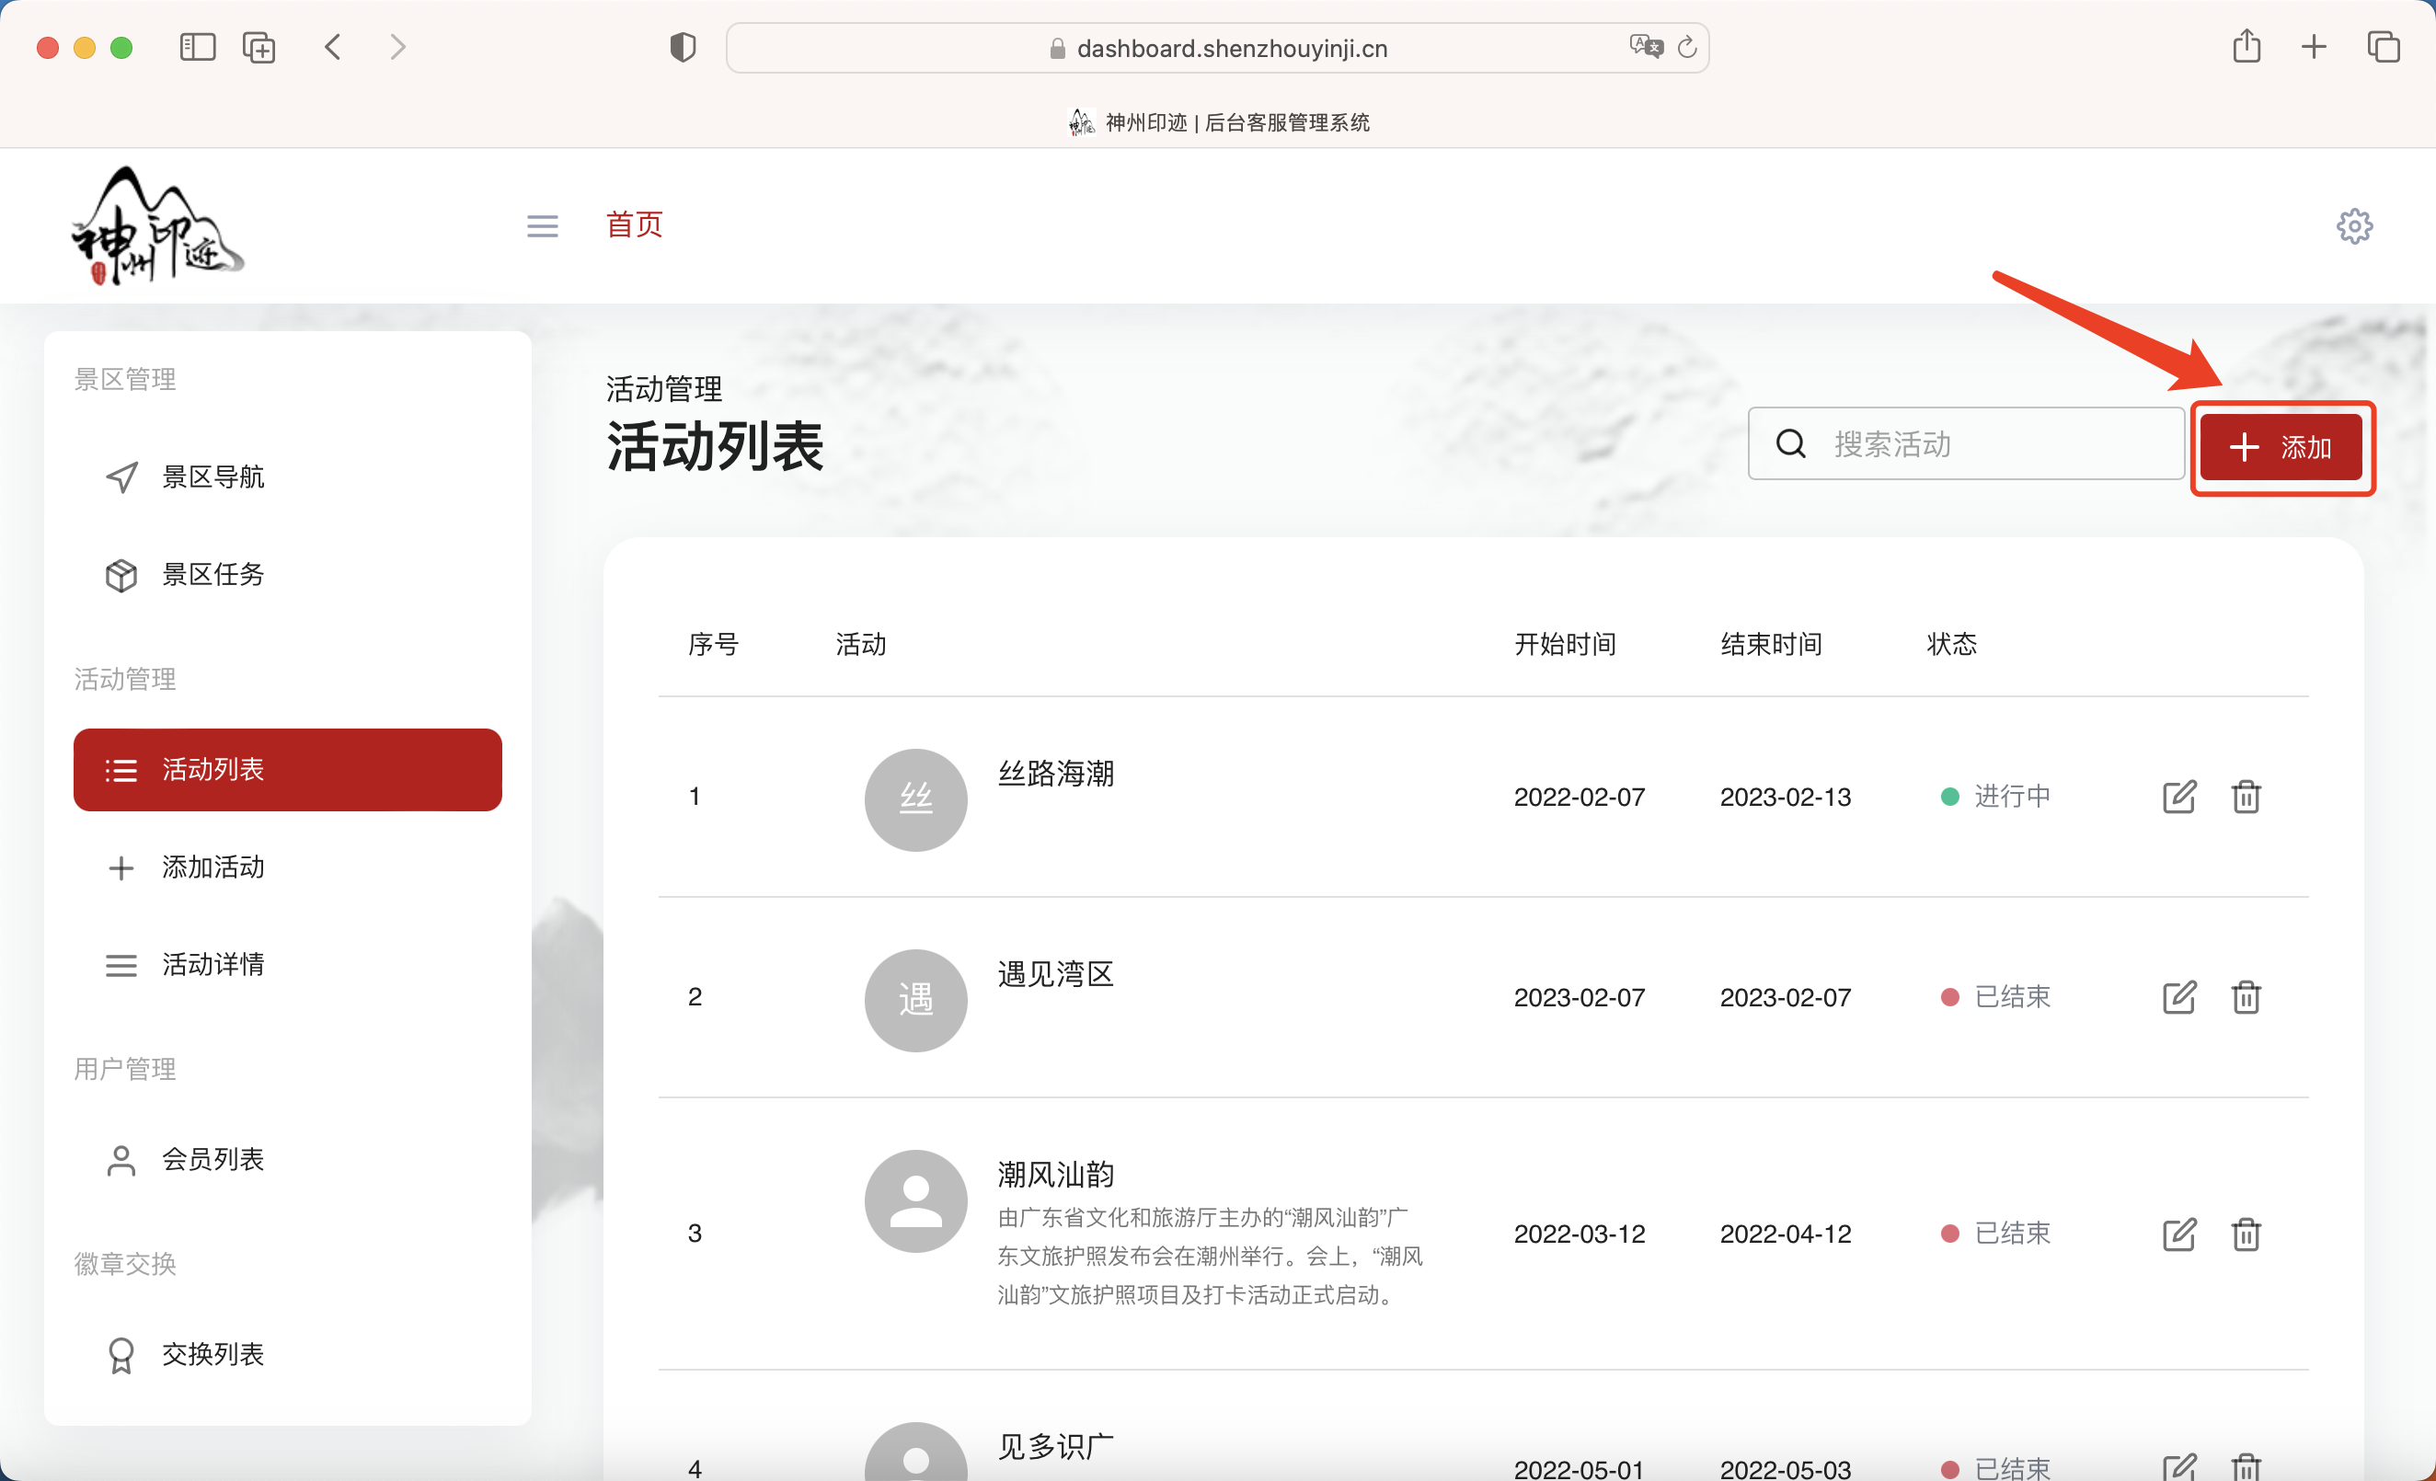Click the edit pencil for 潮风汕韵 row
The width and height of the screenshot is (2436, 1481).
click(x=2179, y=1233)
